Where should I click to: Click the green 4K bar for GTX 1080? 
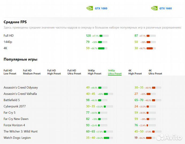point(103,48)
